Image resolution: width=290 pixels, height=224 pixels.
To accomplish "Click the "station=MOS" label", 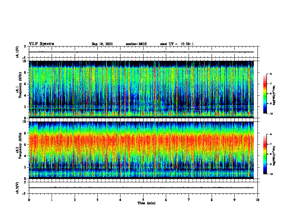I will (136, 44).
